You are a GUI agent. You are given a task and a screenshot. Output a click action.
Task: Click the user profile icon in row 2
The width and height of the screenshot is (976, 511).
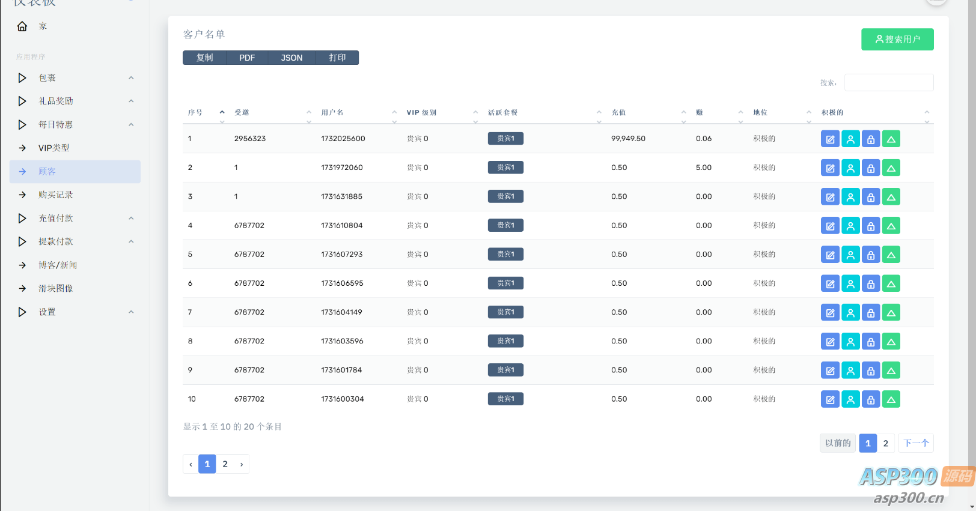[850, 168]
